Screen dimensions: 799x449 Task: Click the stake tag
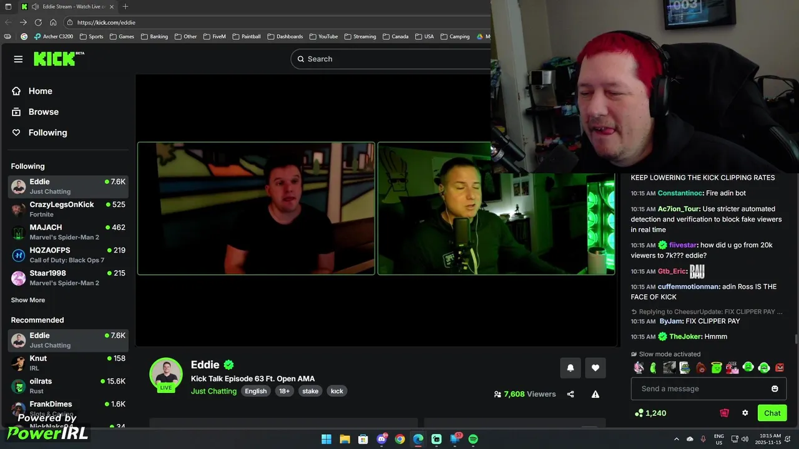[310, 391]
